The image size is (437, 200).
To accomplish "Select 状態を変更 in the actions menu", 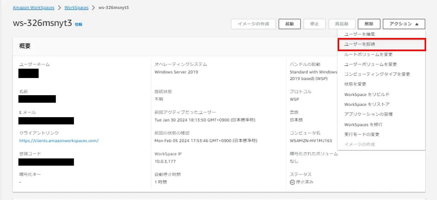I will tap(355, 84).
